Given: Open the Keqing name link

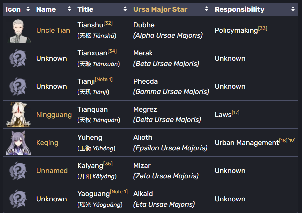Looking at the screenshot, I should click(x=47, y=143).
